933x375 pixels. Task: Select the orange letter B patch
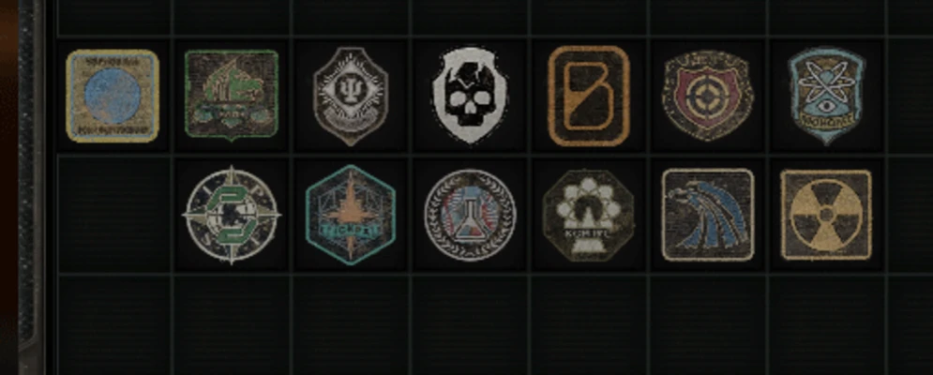pos(589,96)
